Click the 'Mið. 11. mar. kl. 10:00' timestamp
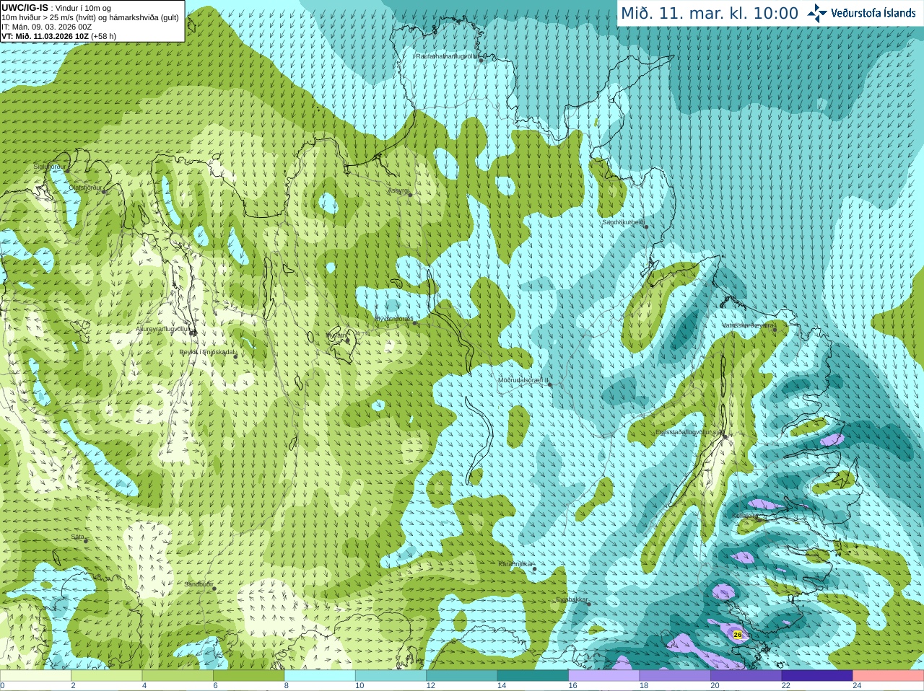The width and height of the screenshot is (924, 691). click(x=710, y=14)
